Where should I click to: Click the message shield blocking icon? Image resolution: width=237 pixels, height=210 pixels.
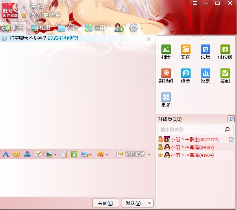100,154
